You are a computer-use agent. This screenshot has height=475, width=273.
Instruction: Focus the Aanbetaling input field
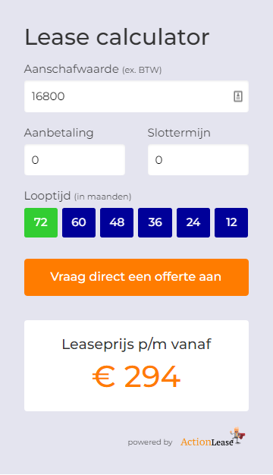74,159
